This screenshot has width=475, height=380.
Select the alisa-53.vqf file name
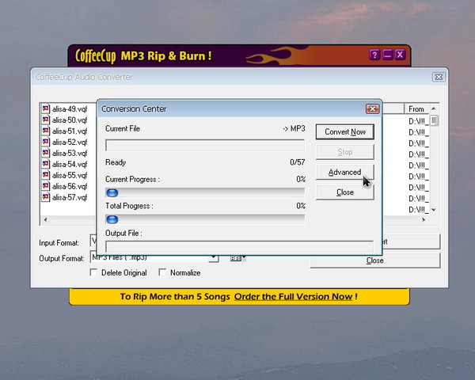pos(70,153)
